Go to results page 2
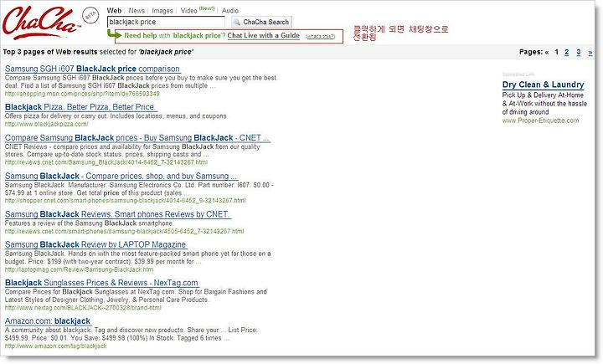 tap(566, 52)
